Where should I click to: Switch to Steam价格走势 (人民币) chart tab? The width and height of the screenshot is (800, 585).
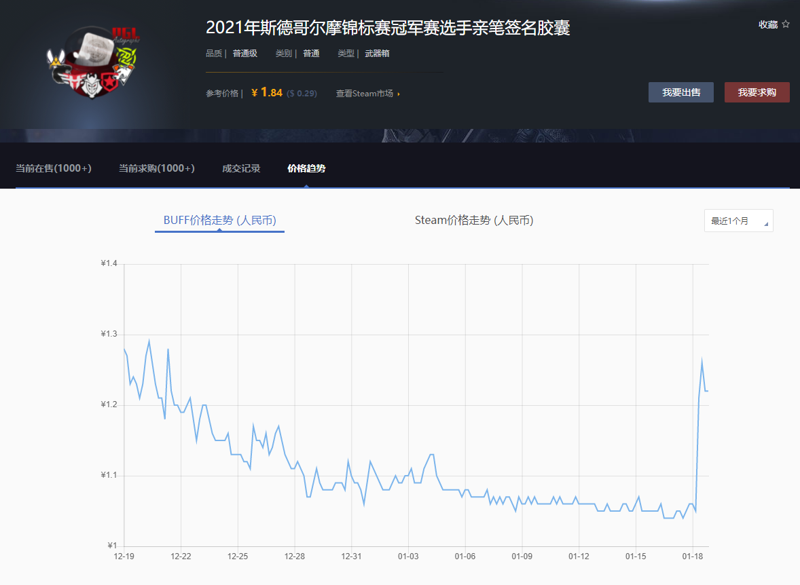[474, 221]
